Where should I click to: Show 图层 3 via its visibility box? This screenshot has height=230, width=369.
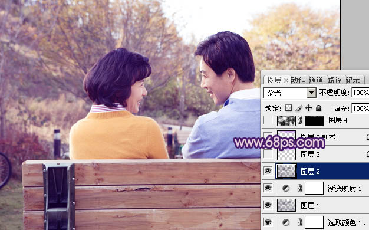click(268, 154)
